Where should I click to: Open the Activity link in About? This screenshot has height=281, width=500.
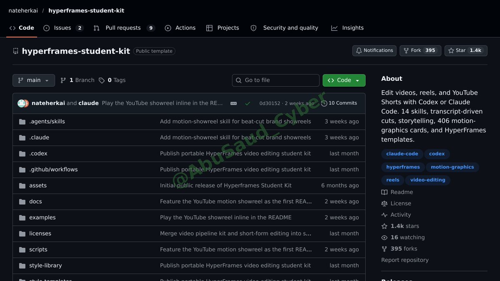396,215
